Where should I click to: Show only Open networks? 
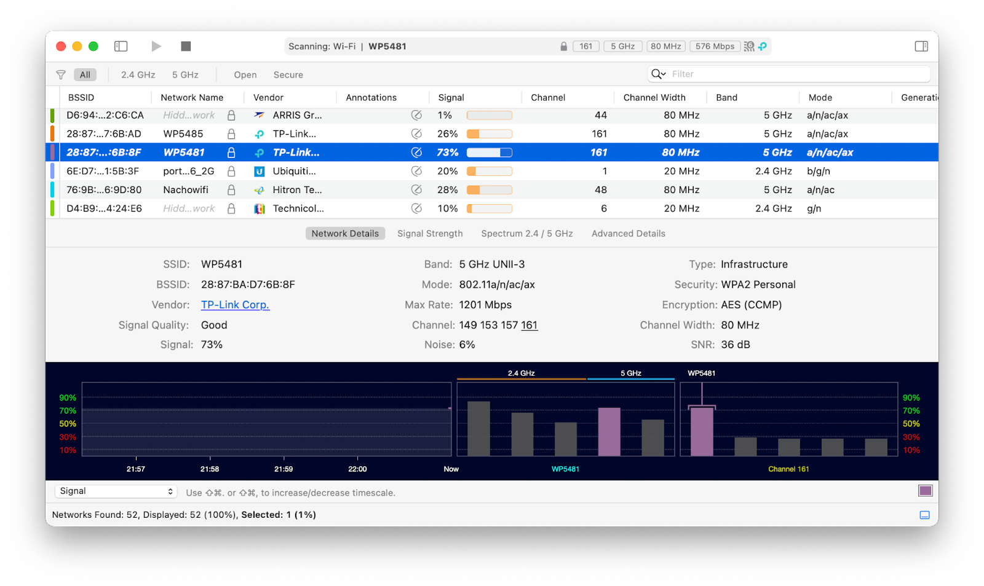(x=245, y=75)
